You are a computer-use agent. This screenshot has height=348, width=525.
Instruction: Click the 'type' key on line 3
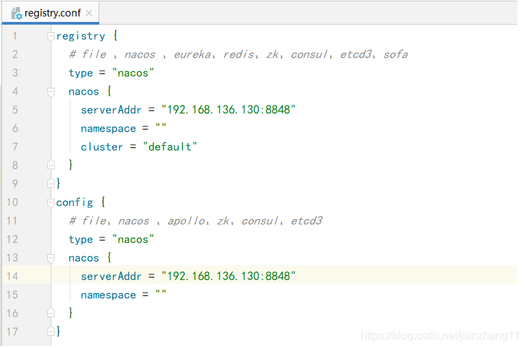pyautogui.click(x=81, y=73)
